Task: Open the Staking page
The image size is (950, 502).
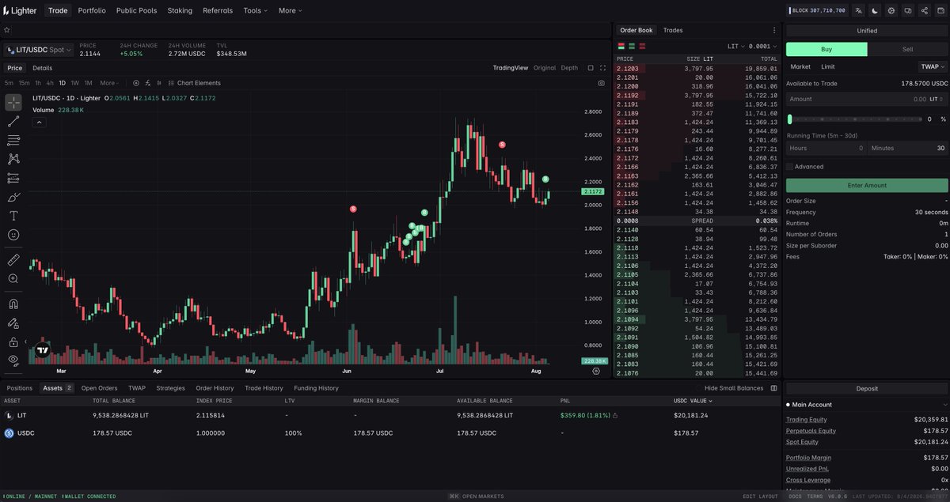Action: 180,11
